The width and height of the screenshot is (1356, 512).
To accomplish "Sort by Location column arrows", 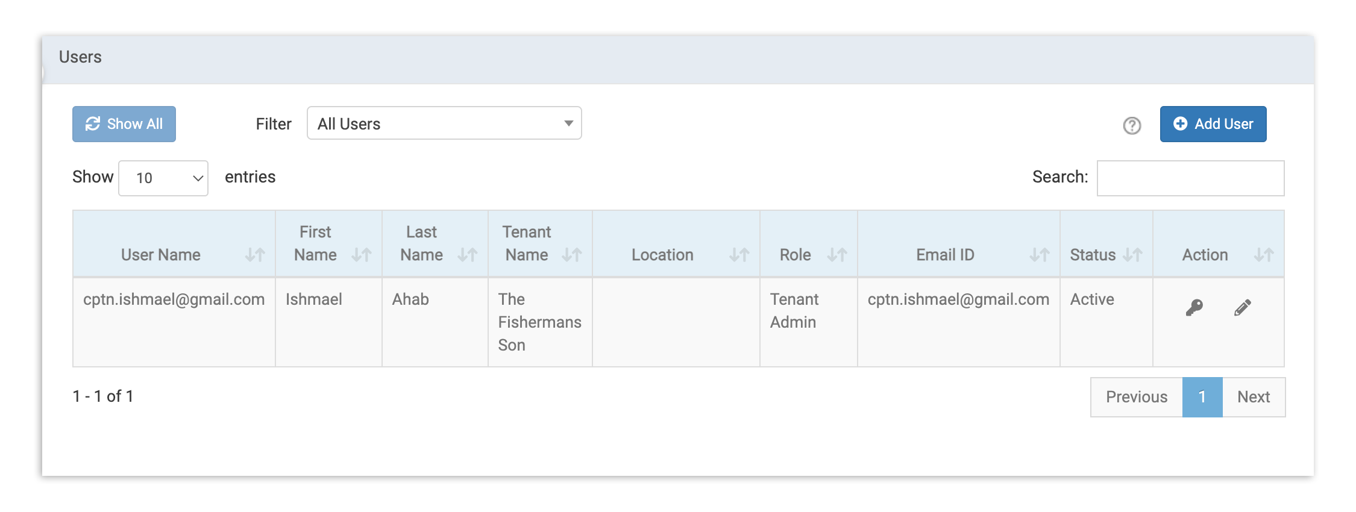I will click(739, 255).
